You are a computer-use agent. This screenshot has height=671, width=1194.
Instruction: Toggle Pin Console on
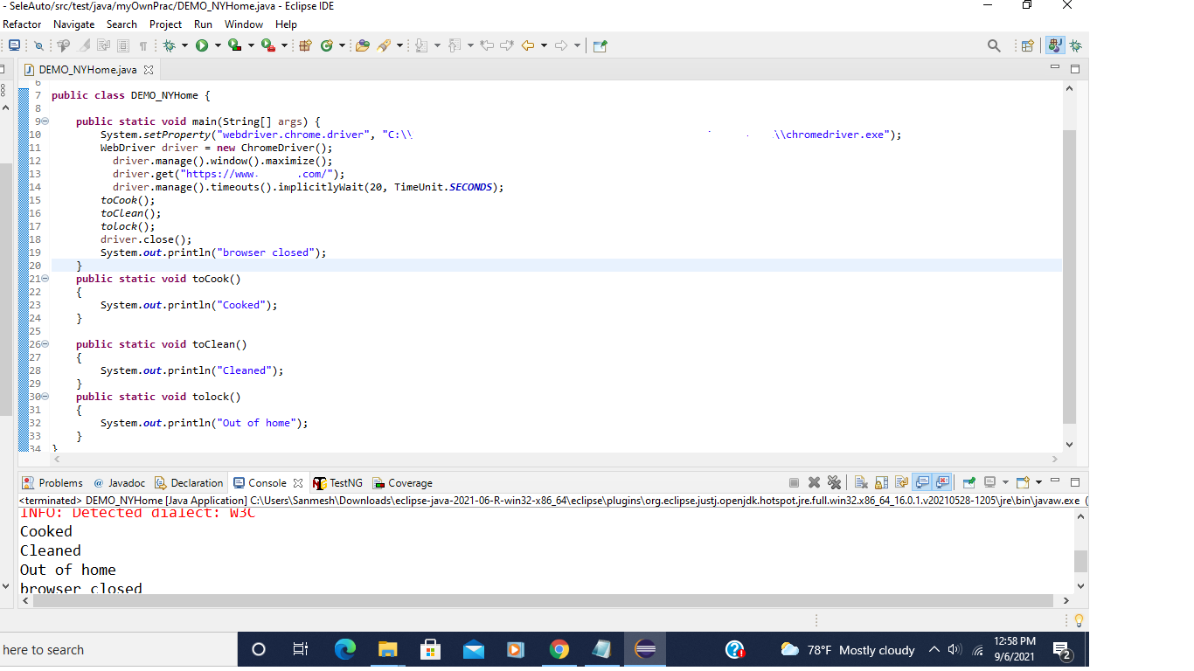[x=969, y=482]
